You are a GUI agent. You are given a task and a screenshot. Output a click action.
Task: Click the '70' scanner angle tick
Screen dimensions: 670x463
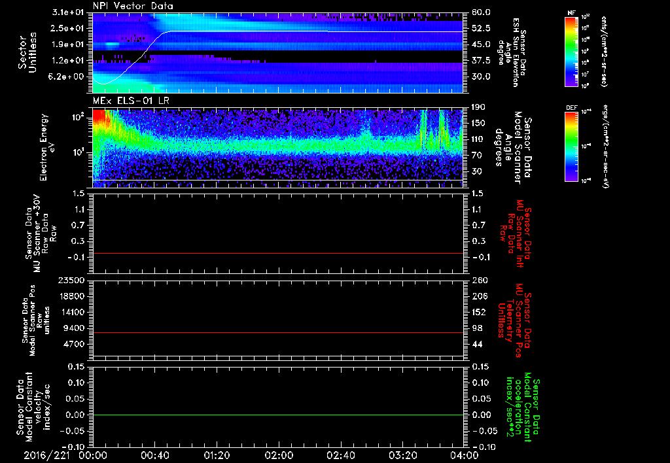pyautogui.click(x=477, y=156)
